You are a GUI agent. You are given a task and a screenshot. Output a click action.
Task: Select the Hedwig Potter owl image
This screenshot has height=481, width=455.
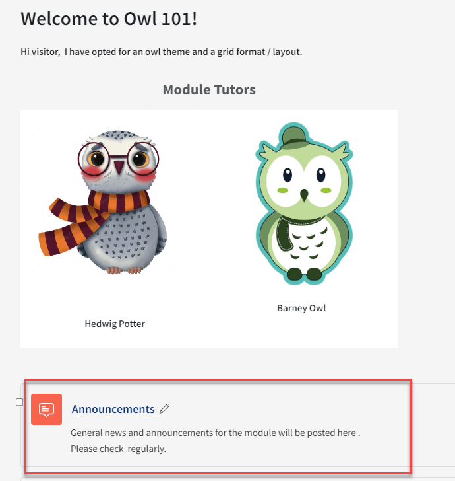(x=103, y=202)
